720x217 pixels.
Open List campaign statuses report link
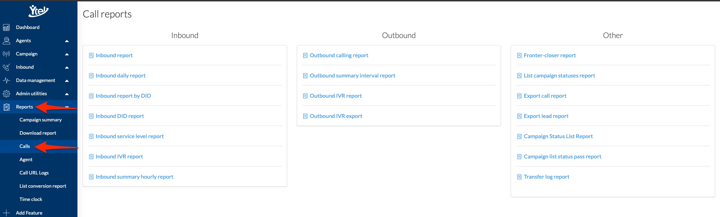(x=559, y=75)
